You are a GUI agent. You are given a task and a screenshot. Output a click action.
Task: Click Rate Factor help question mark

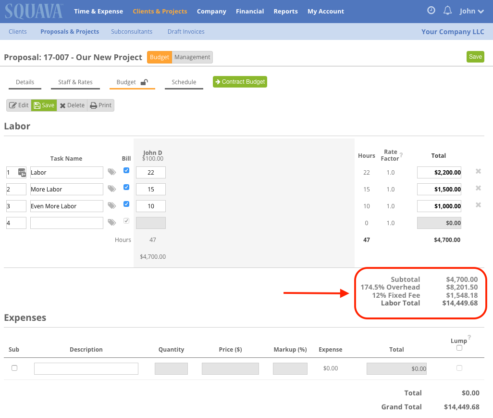pos(401,155)
